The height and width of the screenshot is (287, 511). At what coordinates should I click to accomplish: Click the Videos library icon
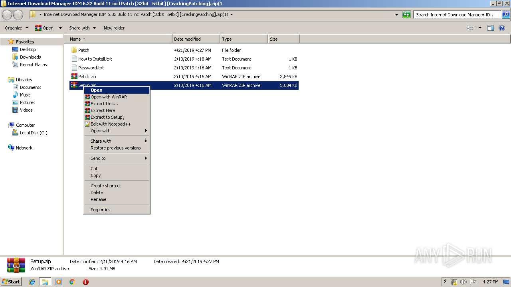(x=15, y=110)
